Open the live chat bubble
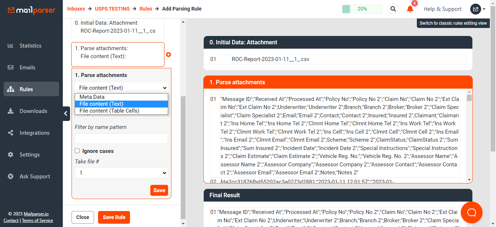 [471, 212]
